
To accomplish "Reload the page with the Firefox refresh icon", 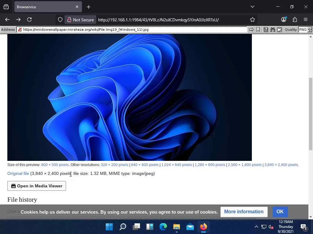I will coord(29,20).
